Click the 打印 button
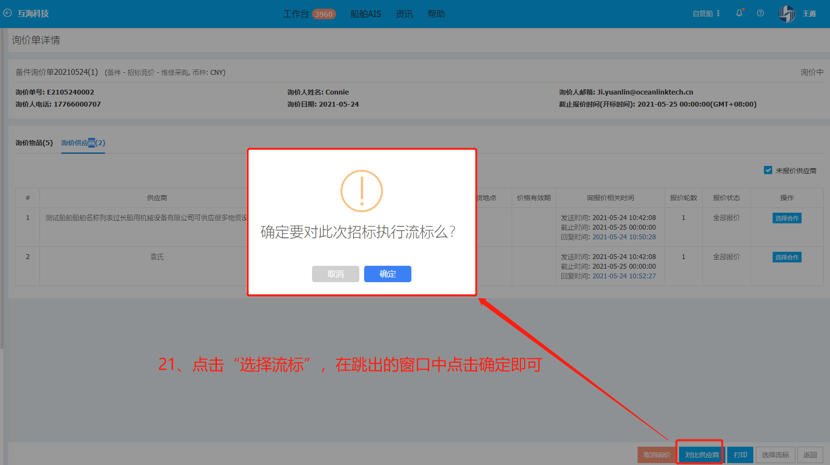Screen dimensions: 830x465 pos(740,455)
